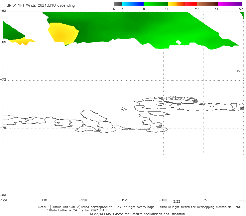Click the latitude label '-65'
The height and width of the screenshot is (216, 246).
coord(3,42)
